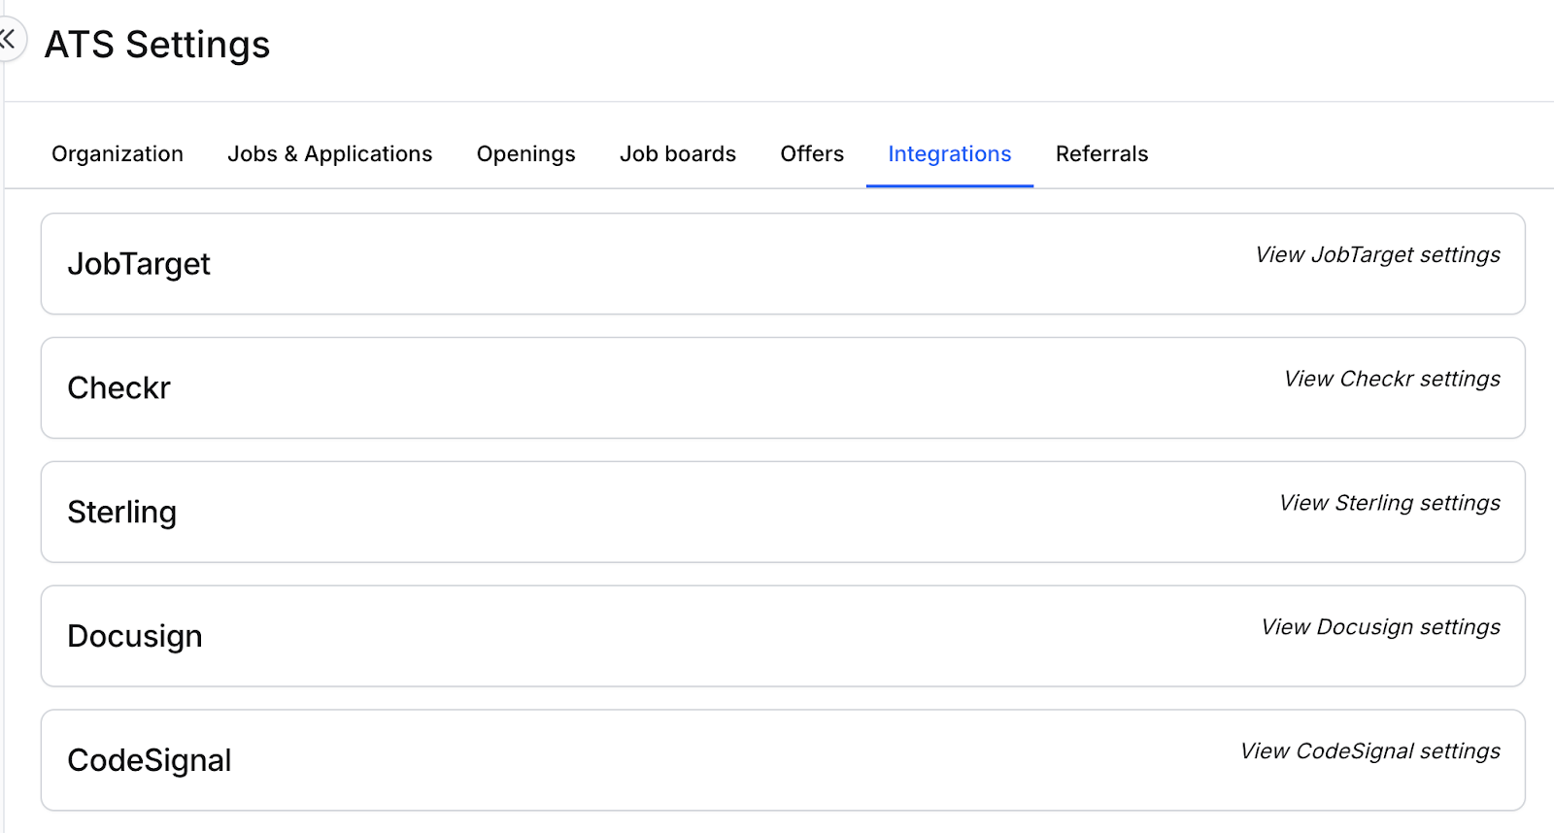Switch to the Referrals tab

point(1102,154)
